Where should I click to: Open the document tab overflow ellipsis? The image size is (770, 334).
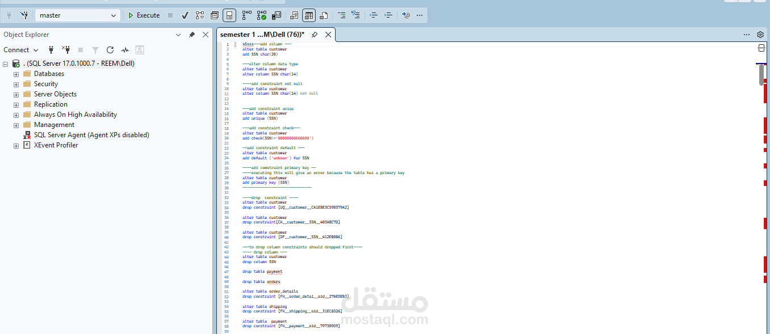747,35
